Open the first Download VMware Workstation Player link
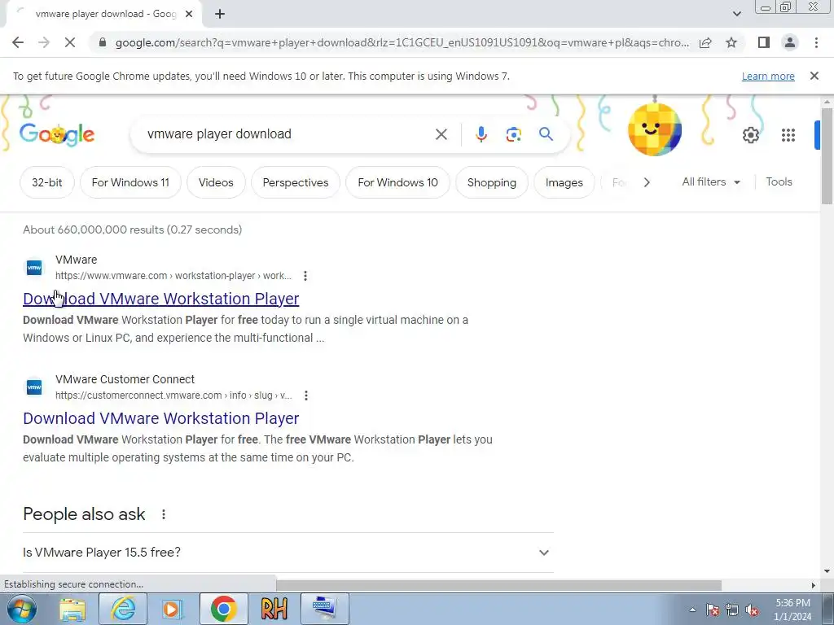This screenshot has width=834, height=625. coord(160,299)
